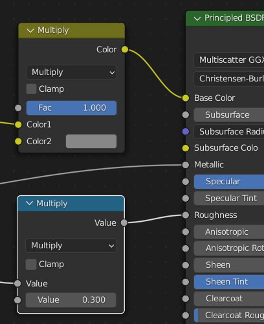This screenshot has height=324, width=264.
Task: Open the Subsurface Radius dropdown
Action: pyautogui.click(x=229, y=131)
